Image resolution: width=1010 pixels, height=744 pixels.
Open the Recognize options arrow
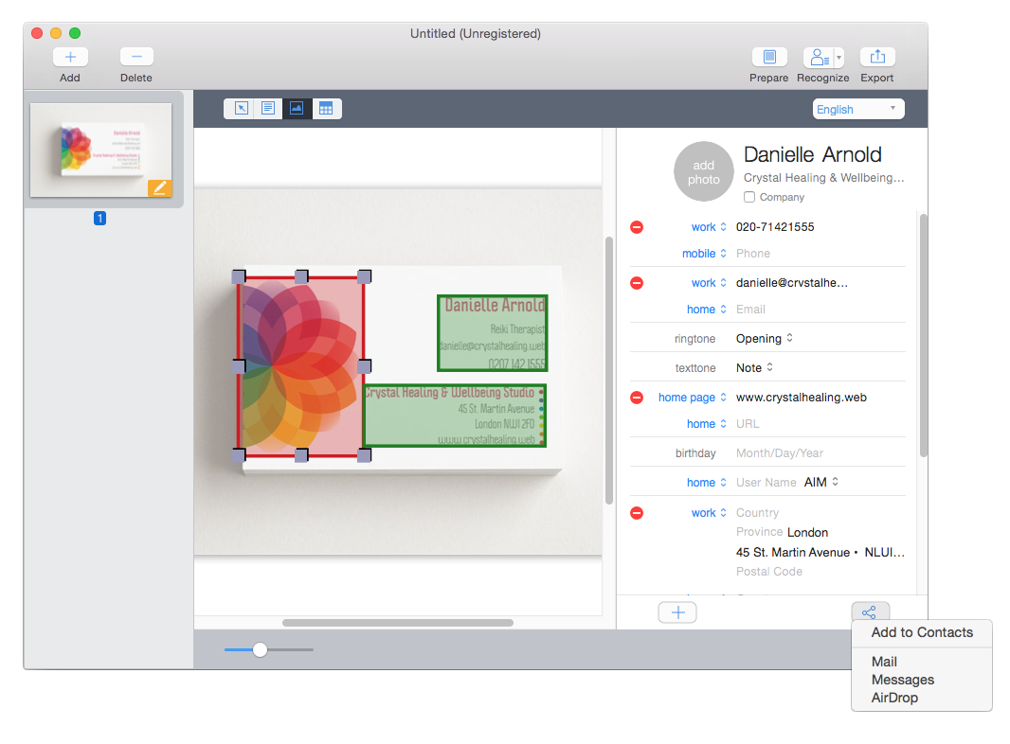click(839, 58)
